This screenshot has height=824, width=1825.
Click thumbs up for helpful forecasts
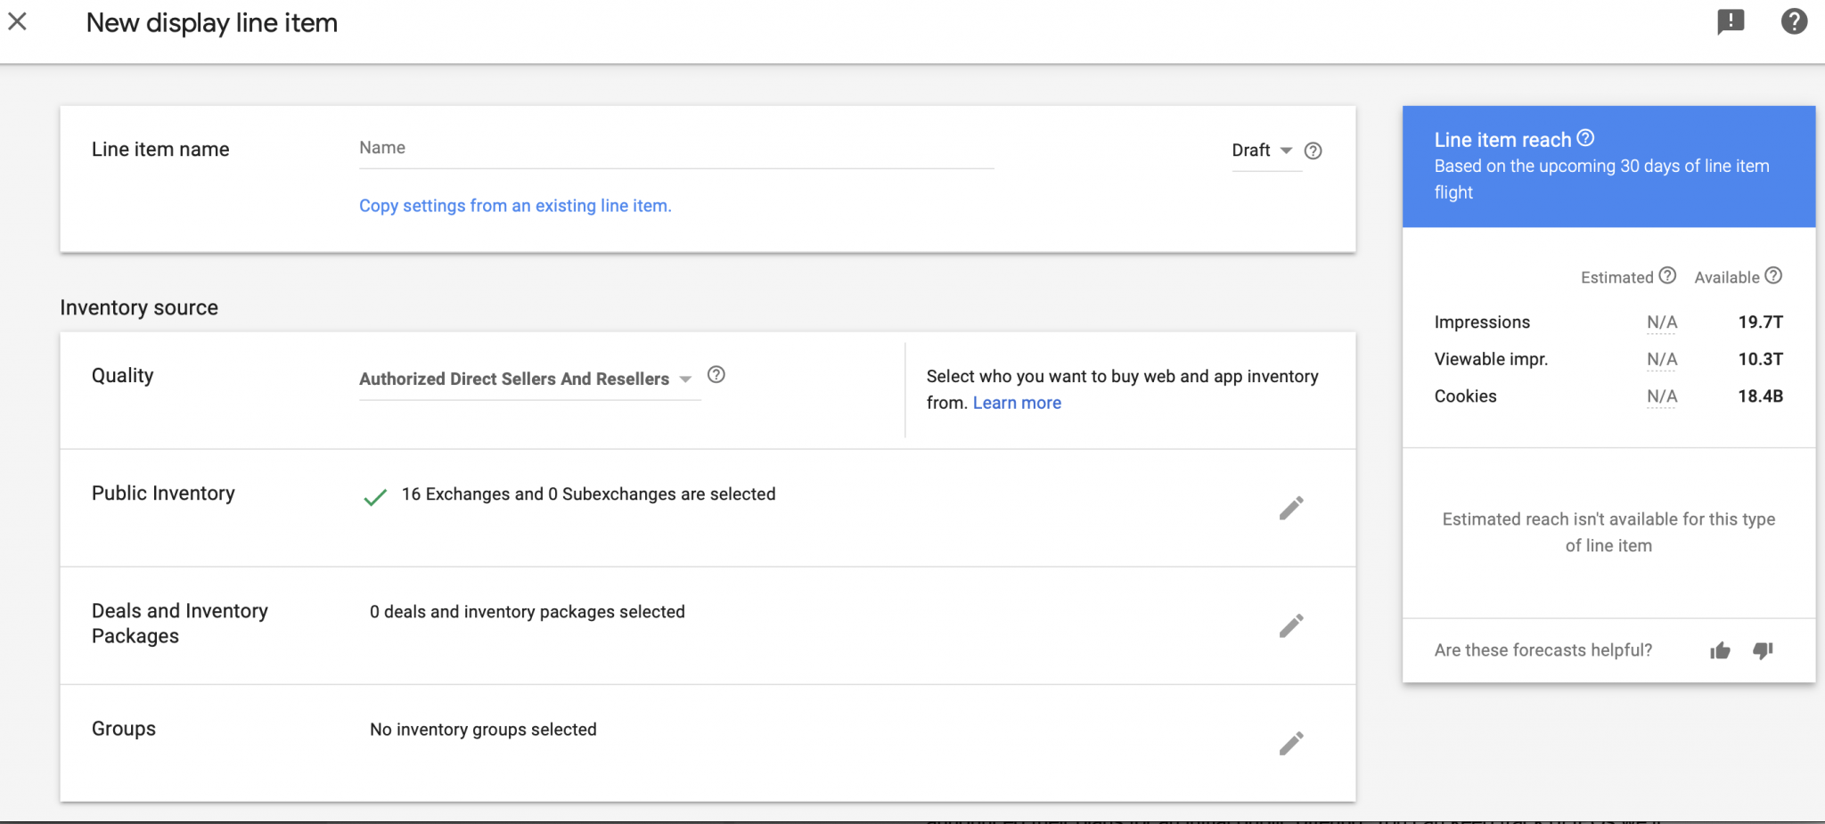click(x=1720, y=650)
